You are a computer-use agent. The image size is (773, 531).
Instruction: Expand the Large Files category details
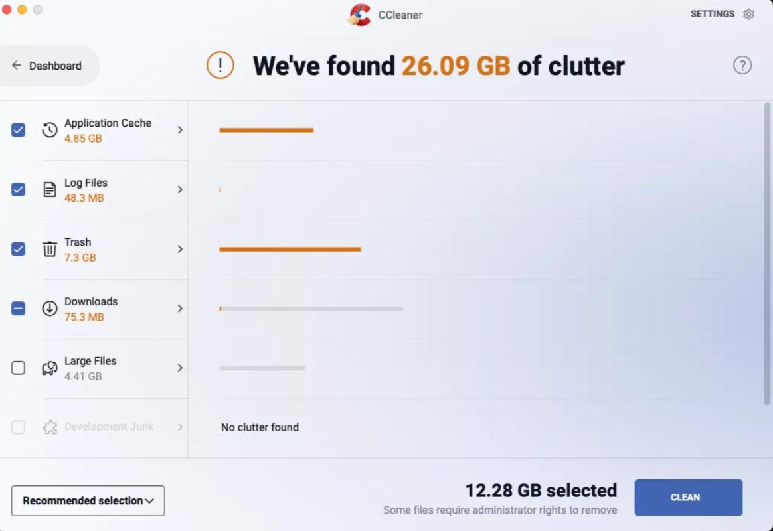click(180, 368)
